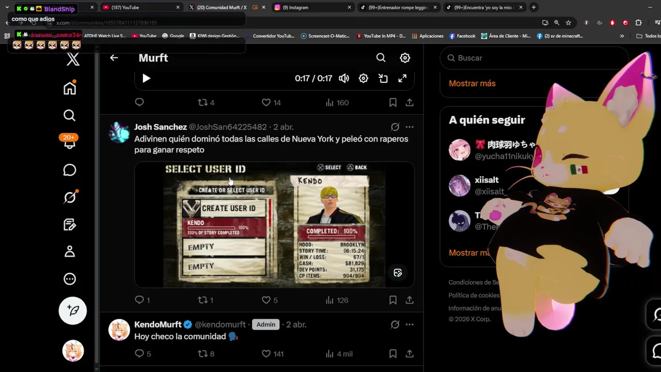Open the compose-list icon in sidebar

[x=70, y=224]
